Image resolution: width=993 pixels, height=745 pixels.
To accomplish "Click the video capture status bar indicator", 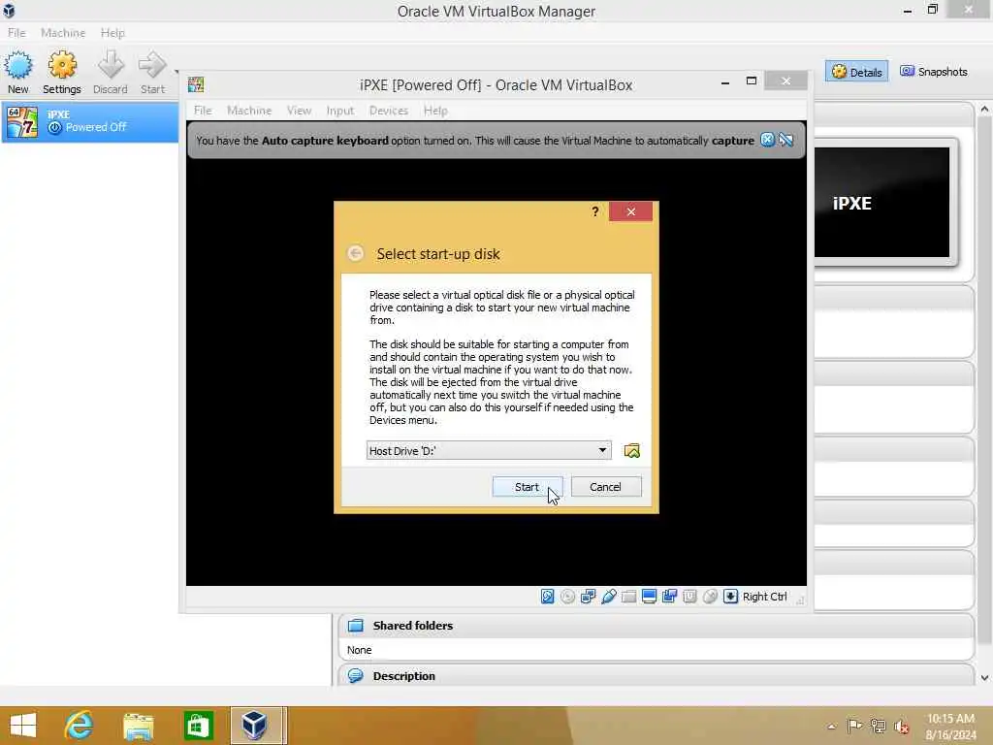I will 669,597.
